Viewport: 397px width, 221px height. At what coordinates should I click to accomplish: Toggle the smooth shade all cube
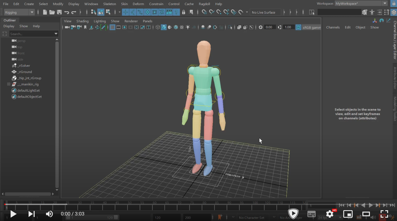pyautogui.click(x=164, y=27)
